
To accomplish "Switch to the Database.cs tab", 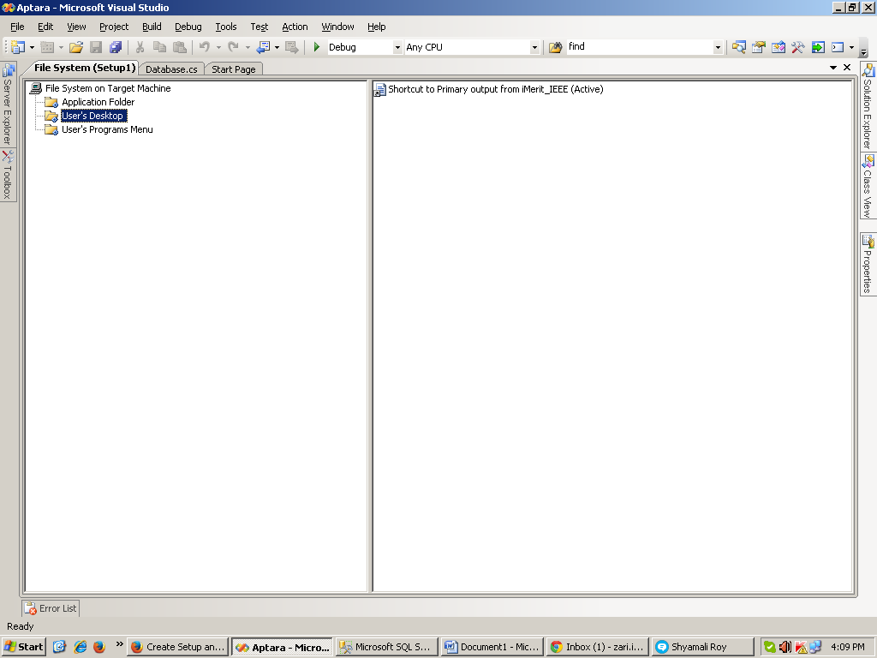I will 171,69.
